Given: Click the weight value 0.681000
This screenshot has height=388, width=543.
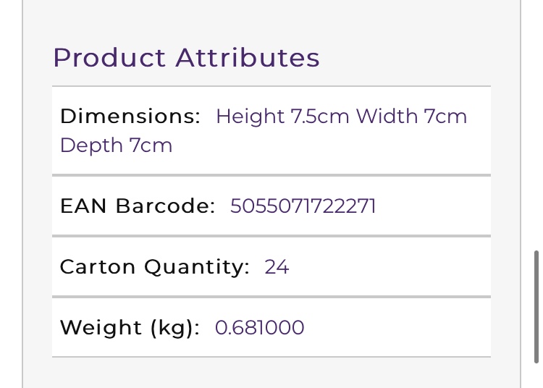Looking at the screenshot, I should pyautogui.click(x=259, y=327).
